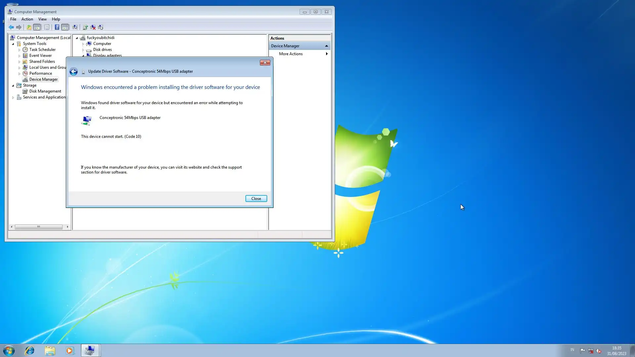Click the Up One Level folder icon
Screen dimensions: 635x357
[x=29, y=27]
